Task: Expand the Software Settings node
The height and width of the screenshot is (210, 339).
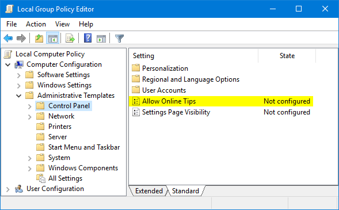Action: pyautogui.click(x=19, y=75)
